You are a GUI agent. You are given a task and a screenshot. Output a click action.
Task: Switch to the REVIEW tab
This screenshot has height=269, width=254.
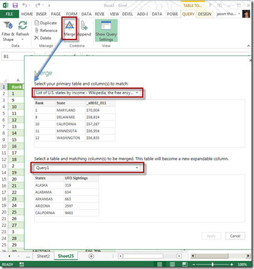tap(99, 14)
